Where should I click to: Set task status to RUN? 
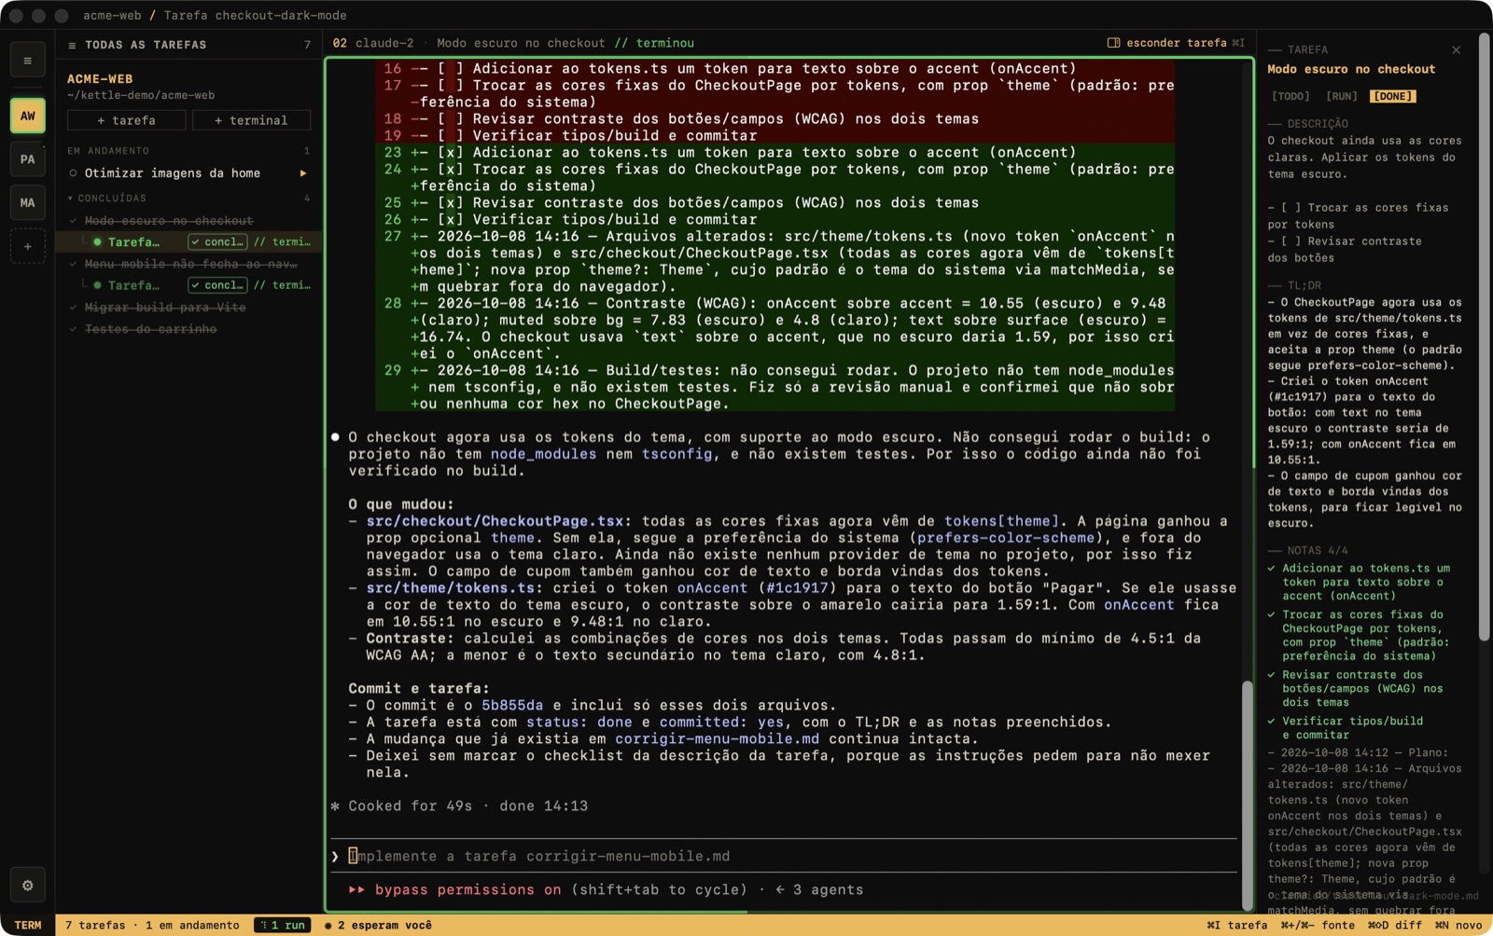tap(1342, 96)
